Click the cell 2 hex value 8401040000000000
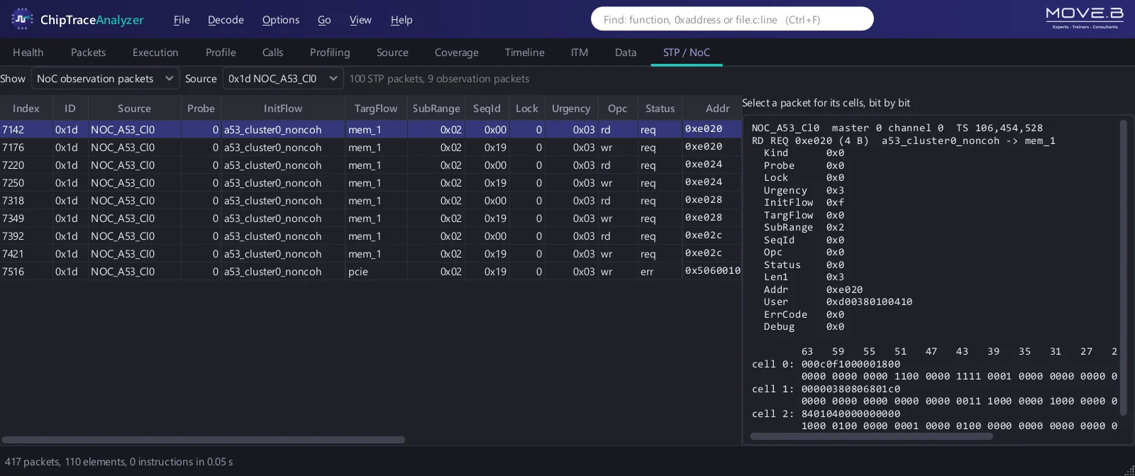This screenshot has width=1135, height=476. pos(851,414)
